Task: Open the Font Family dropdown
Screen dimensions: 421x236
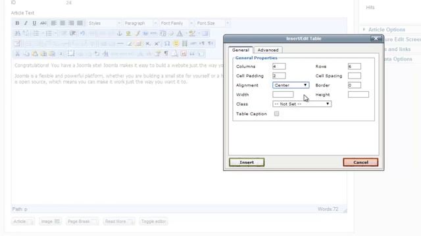Action: point(176,24)
